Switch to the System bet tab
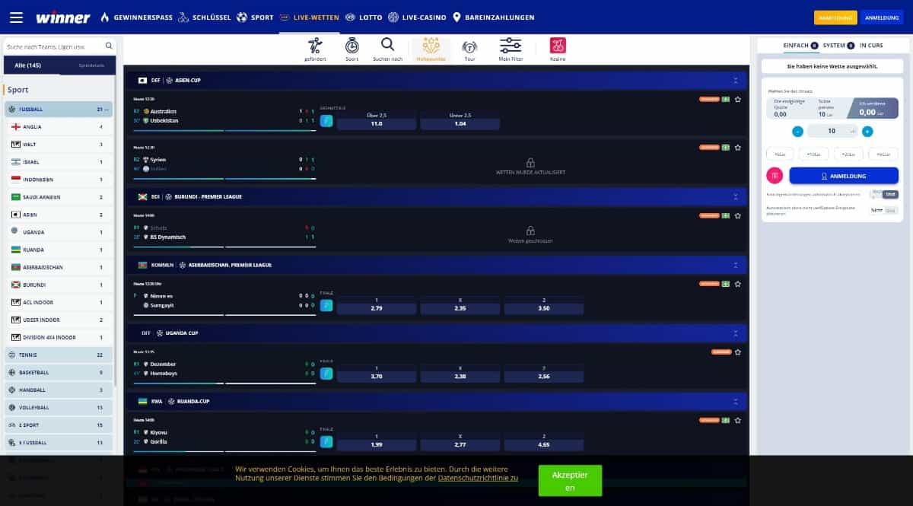The width and height of the screenshot is (913, 506). [x=838, y=46]
